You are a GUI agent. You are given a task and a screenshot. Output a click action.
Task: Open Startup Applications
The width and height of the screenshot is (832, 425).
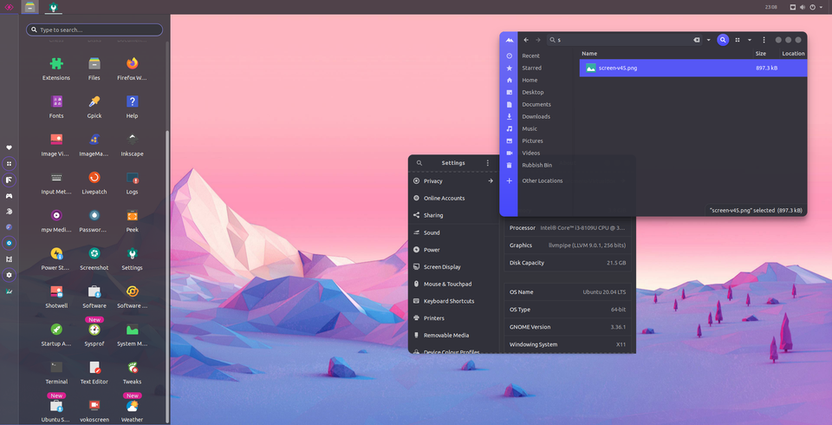pos(56,335)
